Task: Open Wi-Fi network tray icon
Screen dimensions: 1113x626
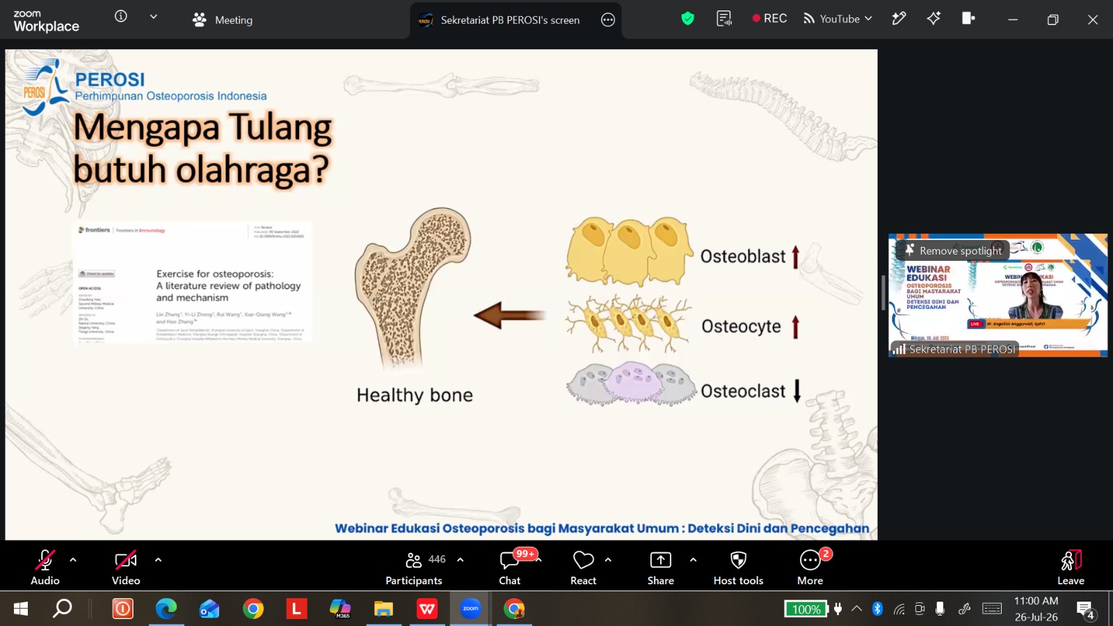Action: 899,609
